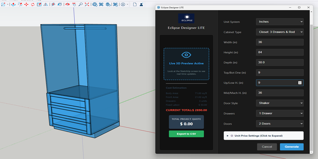318x159 pixels.
Task: Select the Scale tool
Action: [39, 4]
